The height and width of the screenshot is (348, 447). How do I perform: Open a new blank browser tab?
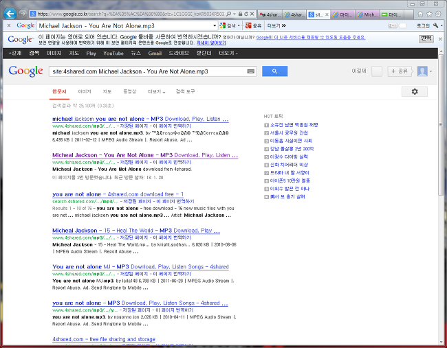click(x=408, y=14)
